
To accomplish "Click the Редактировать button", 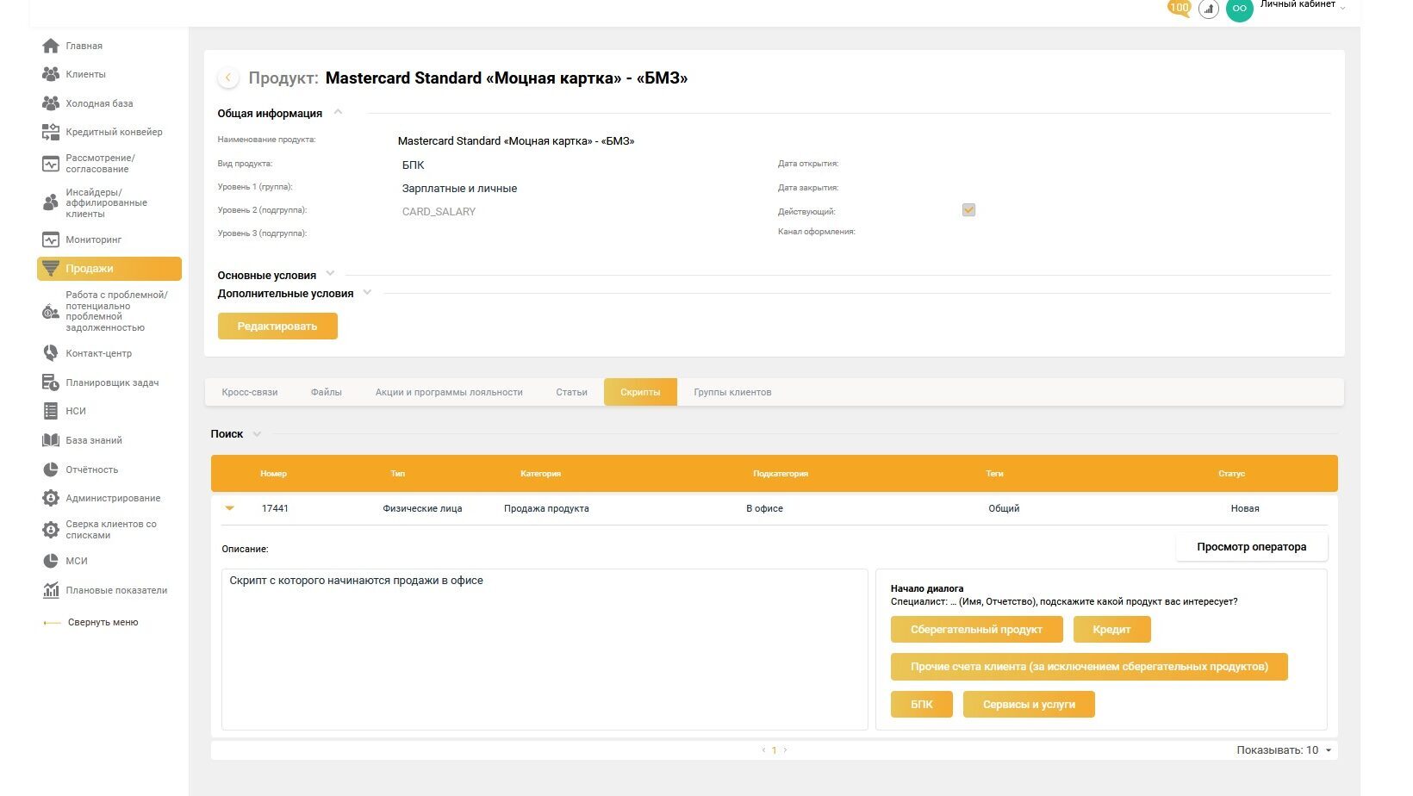I will pos(277,326).
